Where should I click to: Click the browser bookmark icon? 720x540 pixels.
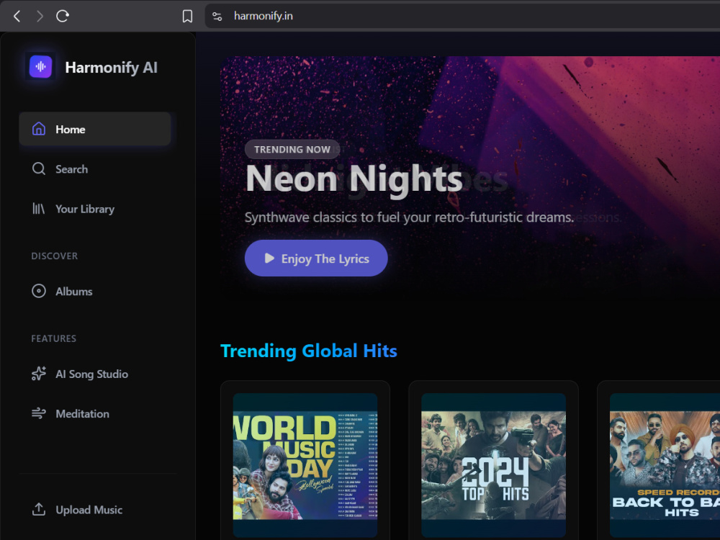click(187, 16)
